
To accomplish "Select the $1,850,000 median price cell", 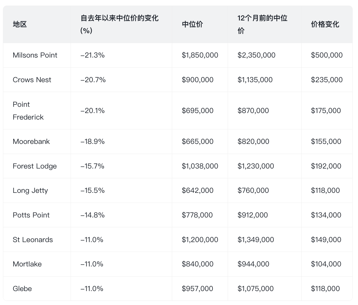I will [200, 55].
